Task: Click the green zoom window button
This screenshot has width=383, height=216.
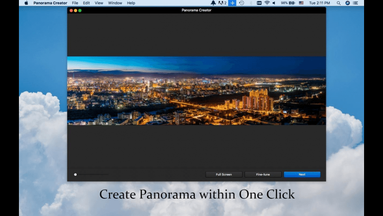Action: pyautogui.click(x=80, y=11)
